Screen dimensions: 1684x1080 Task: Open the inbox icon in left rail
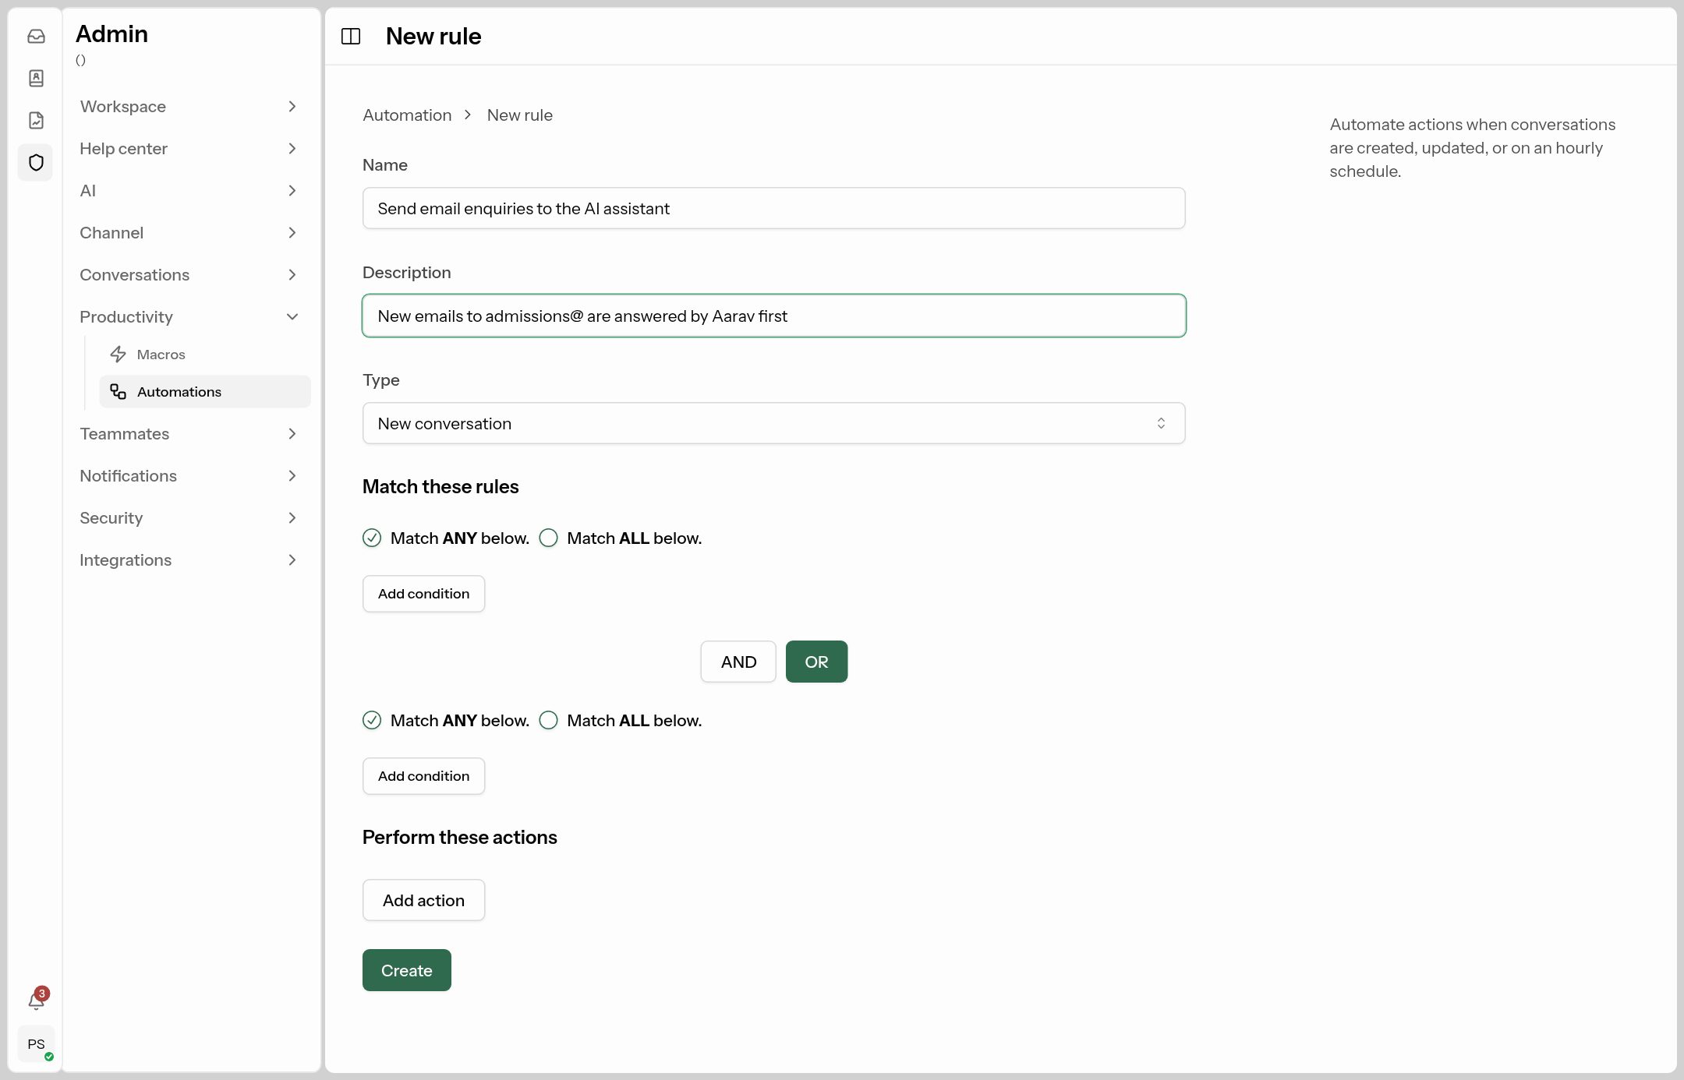pyautogui.click(x=36, y=36)
